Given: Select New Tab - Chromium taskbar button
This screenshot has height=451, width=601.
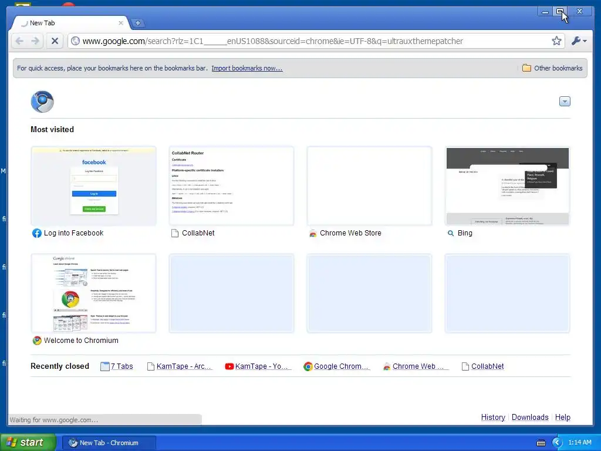Looking at the screenshot, I should (x=109, y=443).
